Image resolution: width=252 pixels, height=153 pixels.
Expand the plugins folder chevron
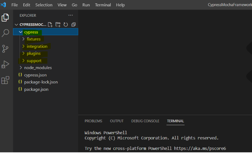pos(24,53)
